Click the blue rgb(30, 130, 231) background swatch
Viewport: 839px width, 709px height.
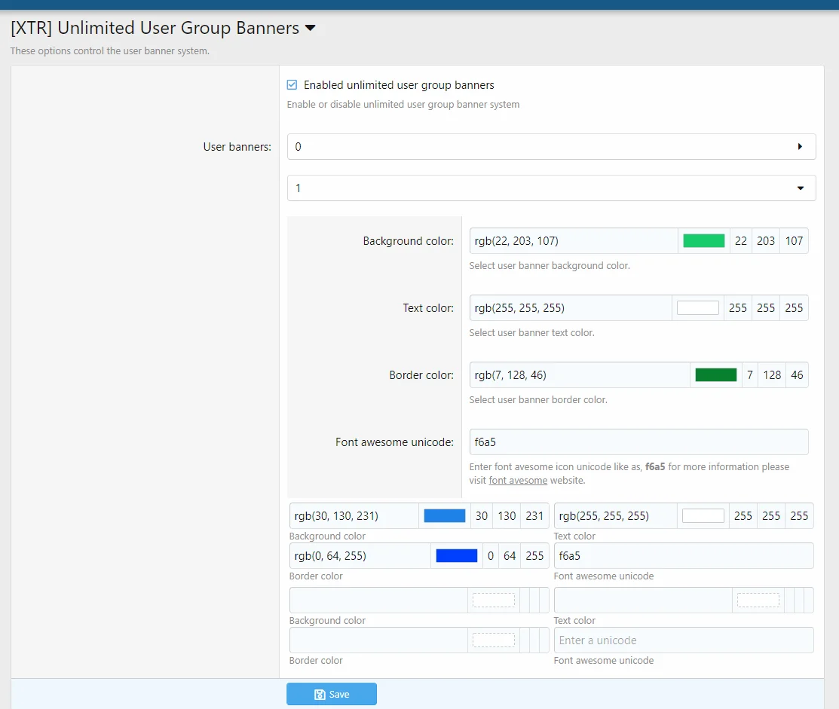[x=445, y=515]
